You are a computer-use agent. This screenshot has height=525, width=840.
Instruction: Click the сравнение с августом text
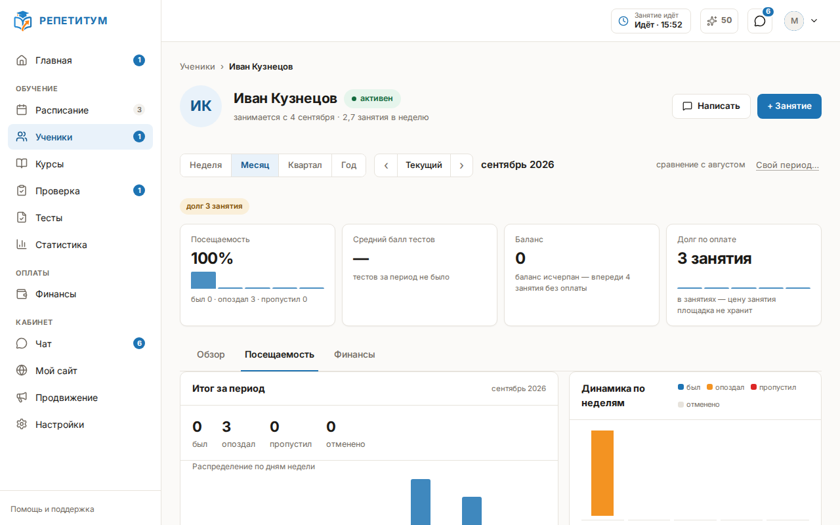[701, 165]
